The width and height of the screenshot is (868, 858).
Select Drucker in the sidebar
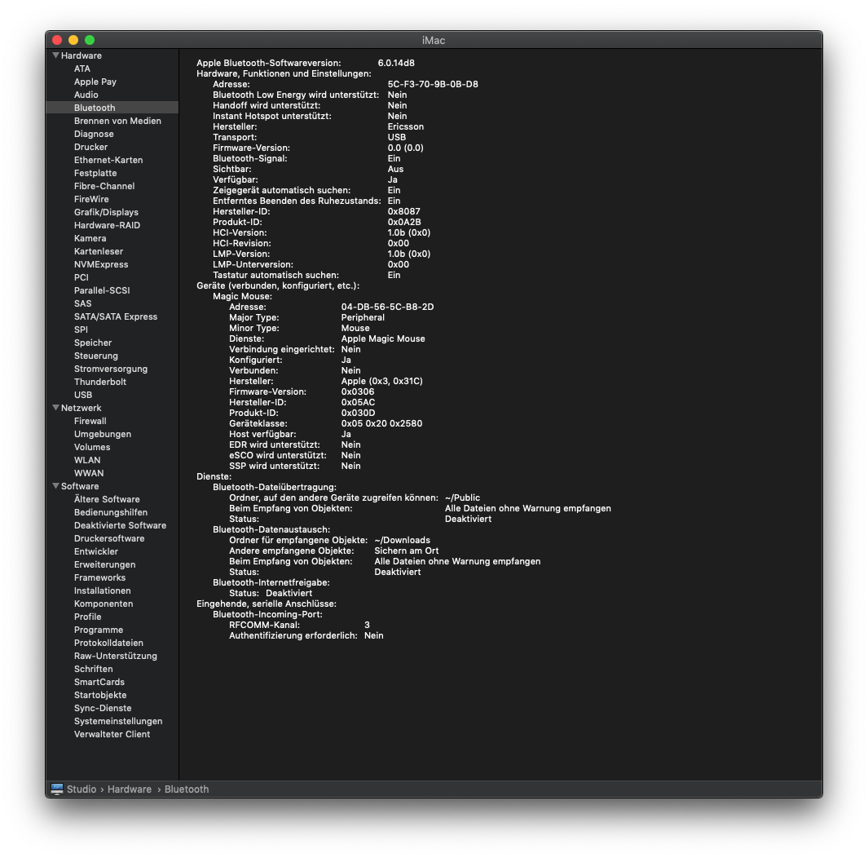click(x=90, y=147)
